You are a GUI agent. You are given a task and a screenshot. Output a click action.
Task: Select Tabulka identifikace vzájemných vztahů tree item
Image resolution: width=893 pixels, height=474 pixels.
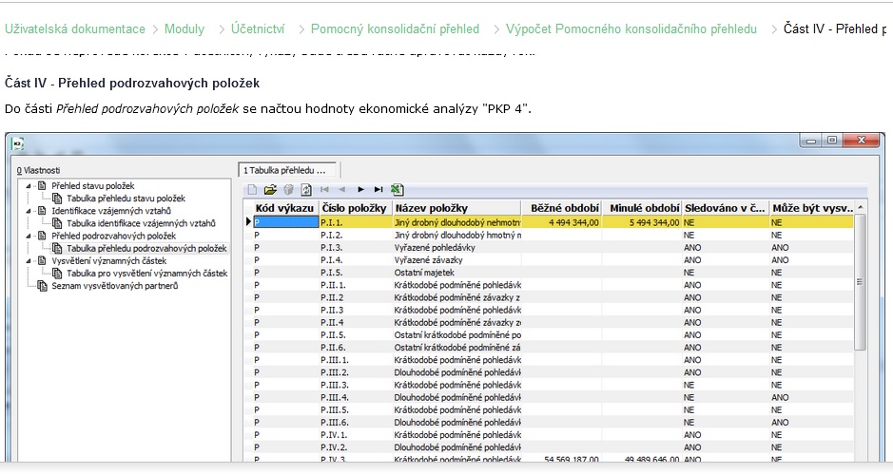coord(141,223)
